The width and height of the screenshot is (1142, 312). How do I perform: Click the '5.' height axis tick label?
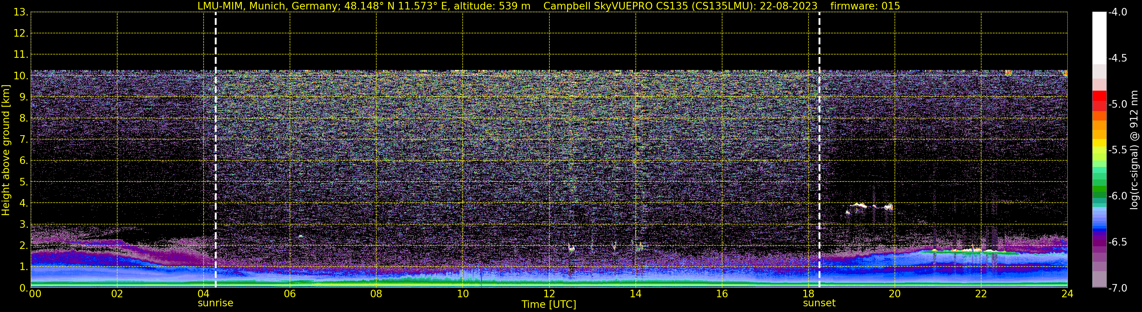23,182
